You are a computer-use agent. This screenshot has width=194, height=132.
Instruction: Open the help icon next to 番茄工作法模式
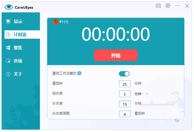pyautogui.click(x=79, y=73)
